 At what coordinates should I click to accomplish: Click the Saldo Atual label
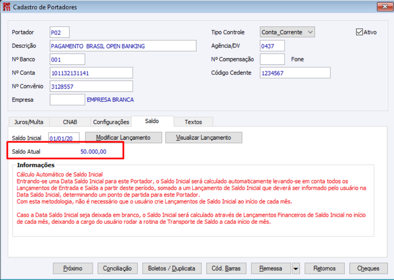pyautogui.click(x=26, y=152)
